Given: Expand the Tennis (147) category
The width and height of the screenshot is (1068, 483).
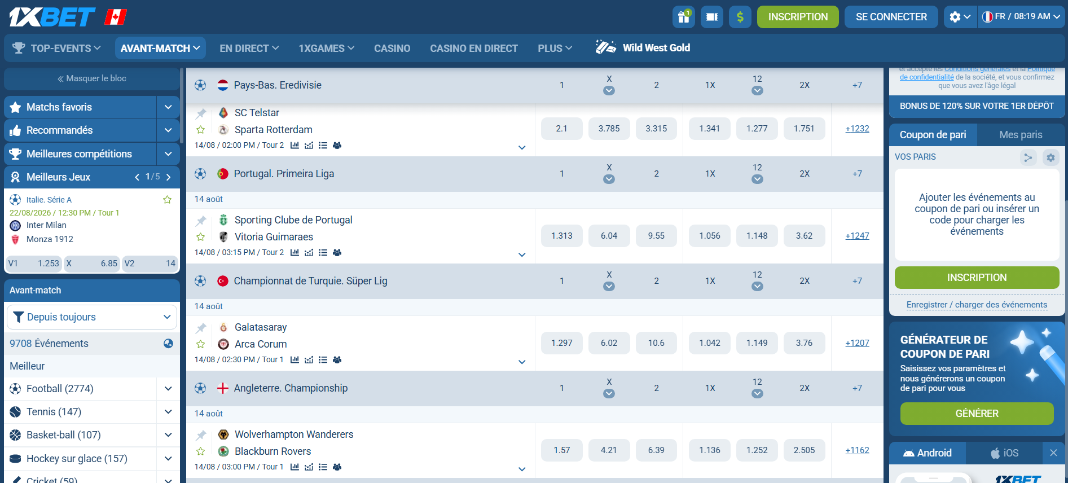Looking at the screenshot, I should tap(168, 412).
